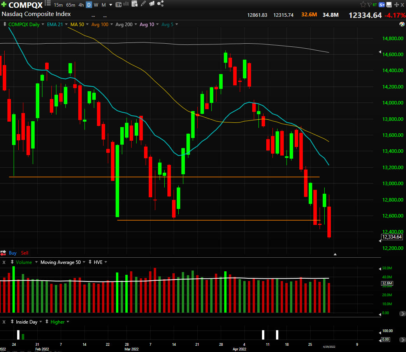Switch to Weekly W timeframe
This screenshot has height=352, width=406.
[96, 5]
